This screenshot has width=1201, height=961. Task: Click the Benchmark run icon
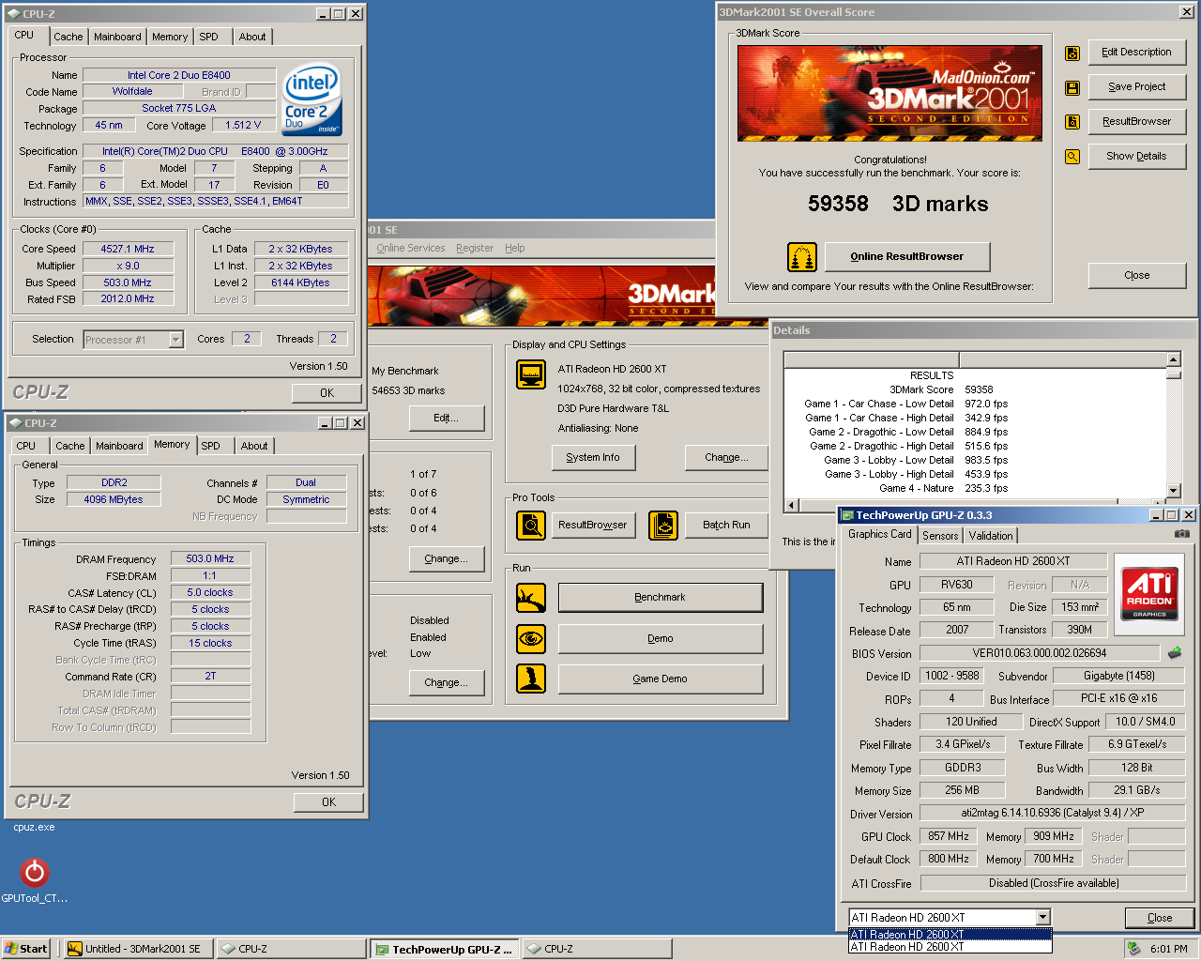click(531, 597)
